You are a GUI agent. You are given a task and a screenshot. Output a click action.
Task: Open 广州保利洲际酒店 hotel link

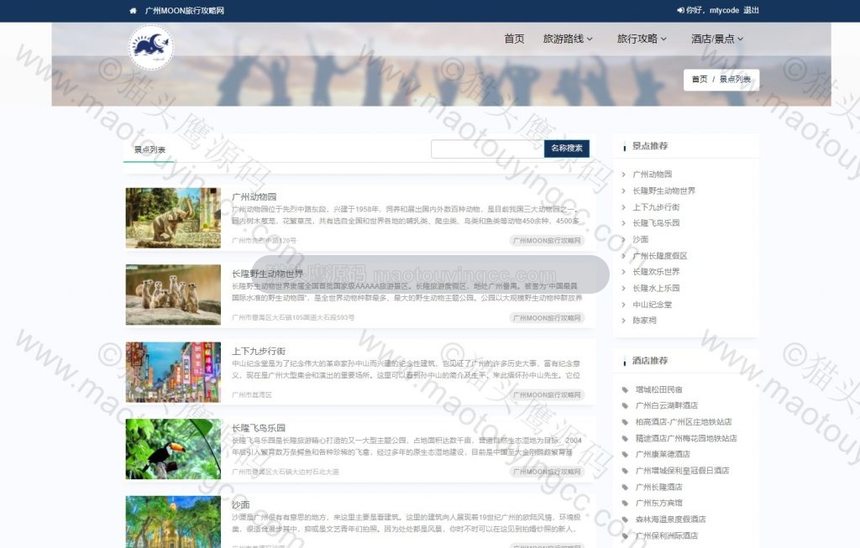click(x=666, y=536)
